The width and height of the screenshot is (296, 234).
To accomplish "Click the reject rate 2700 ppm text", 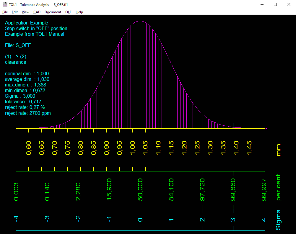I will click(x=28, y=113).
